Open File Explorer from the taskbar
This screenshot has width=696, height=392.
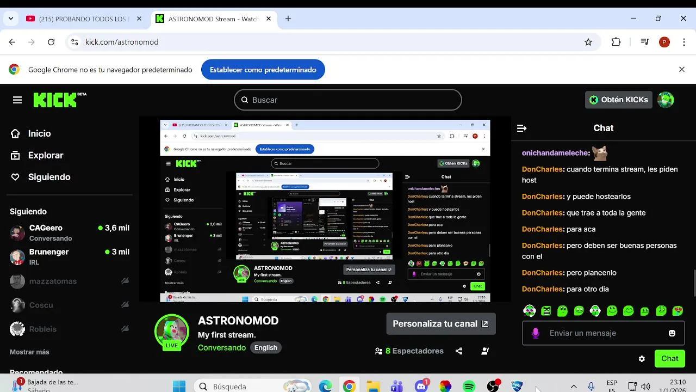tap(373, 387)
